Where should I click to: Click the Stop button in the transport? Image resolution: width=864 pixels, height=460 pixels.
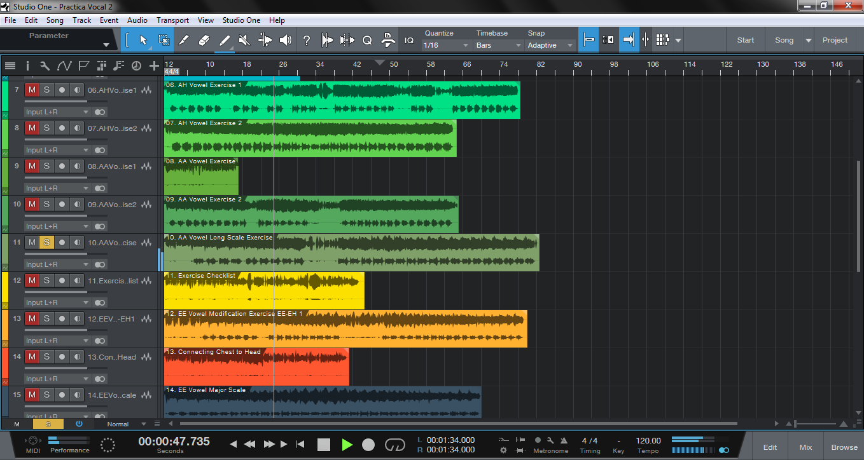tap(324, 445)
